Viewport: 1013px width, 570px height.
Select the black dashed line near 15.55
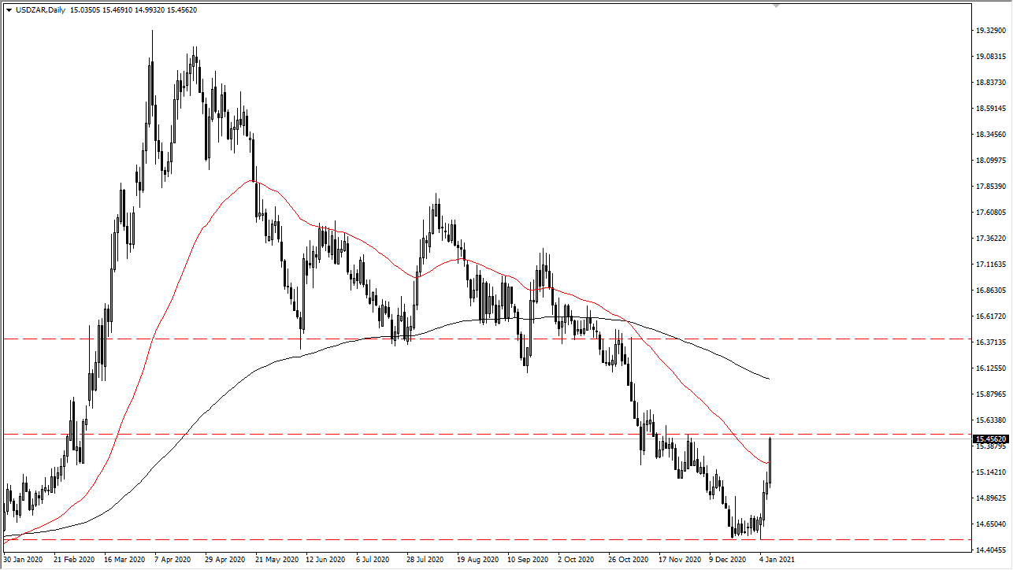click(x=315, y=433)
